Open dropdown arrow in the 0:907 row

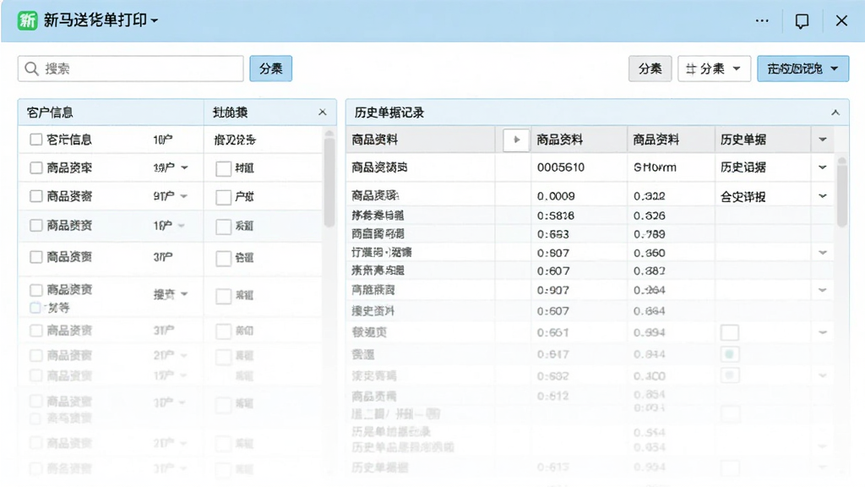pyautogui.click(x=823, y=290)
